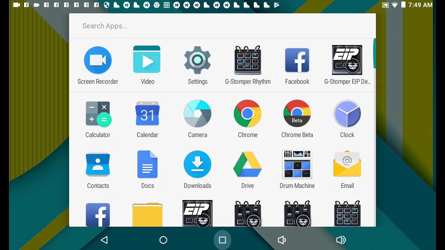Click the app drawer scrollbar indicator
The image size is (445, 250).
click(374, 53)
